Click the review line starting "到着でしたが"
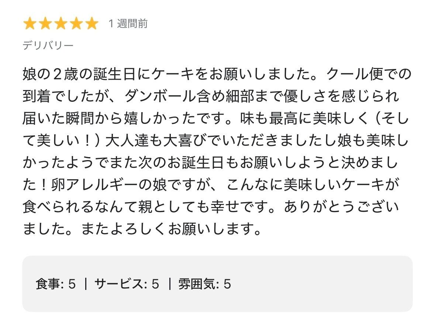 click(x=211, y=97)
